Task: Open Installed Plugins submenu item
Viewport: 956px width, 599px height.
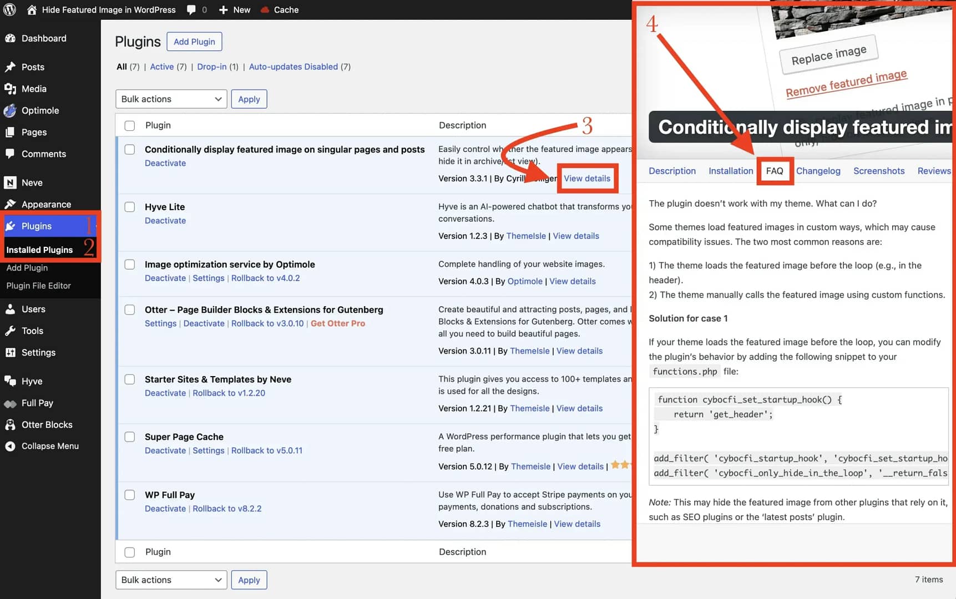Action: click(39, 250)
